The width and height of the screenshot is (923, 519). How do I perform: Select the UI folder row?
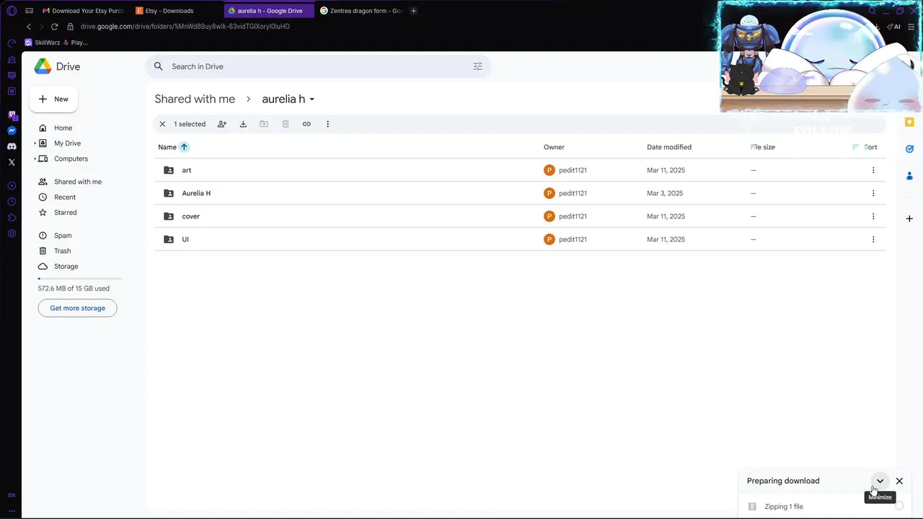click(520, 239)
